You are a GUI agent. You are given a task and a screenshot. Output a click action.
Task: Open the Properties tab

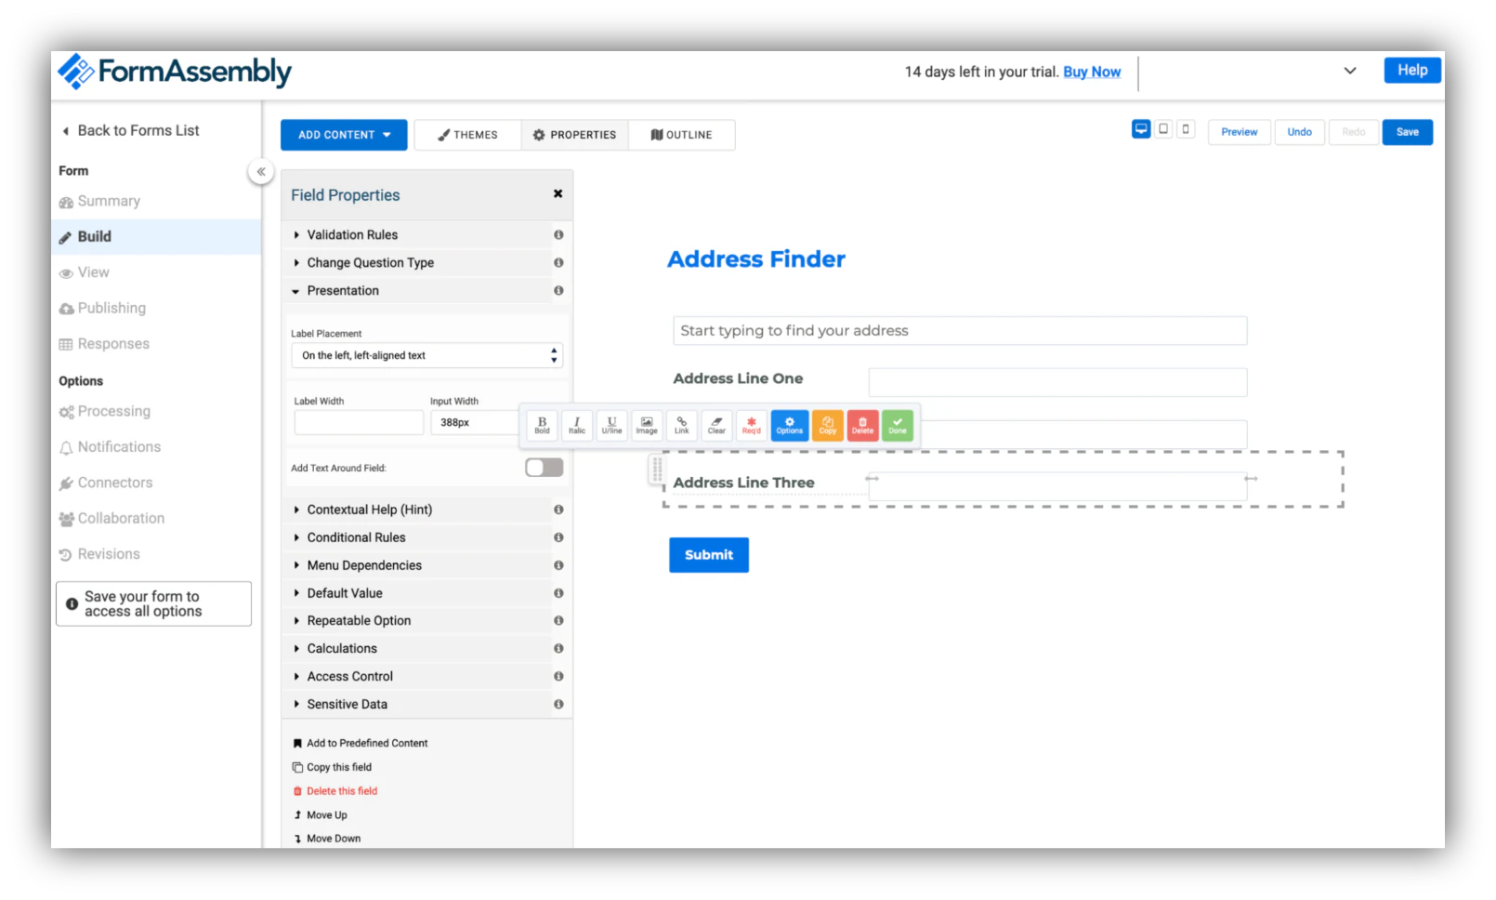coord(574,135)
